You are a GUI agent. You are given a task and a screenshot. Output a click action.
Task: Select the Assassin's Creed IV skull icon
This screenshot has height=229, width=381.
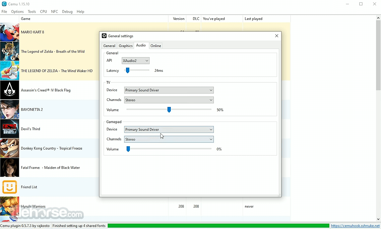(x=10, y=90)
